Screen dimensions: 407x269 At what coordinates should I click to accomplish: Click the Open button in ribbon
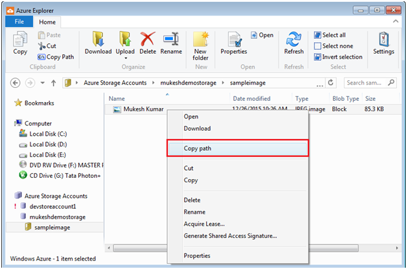262,35
